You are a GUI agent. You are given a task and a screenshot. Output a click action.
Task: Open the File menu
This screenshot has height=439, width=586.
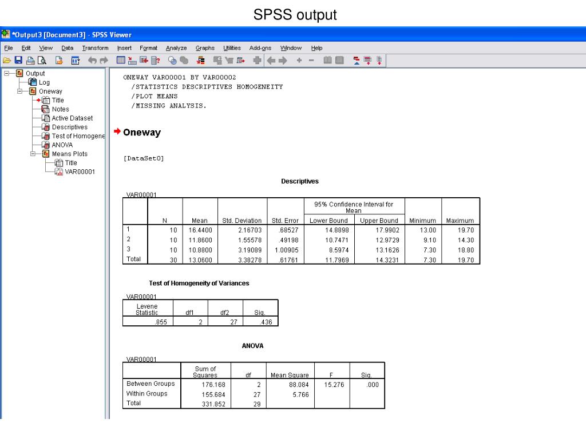[x=9, y=48]
